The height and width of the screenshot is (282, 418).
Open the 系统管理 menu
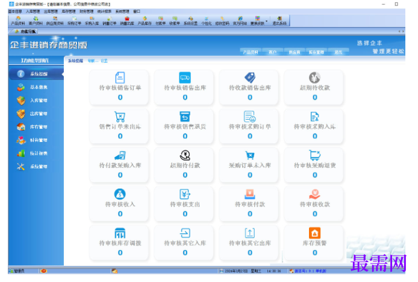[x=122, y=11]
